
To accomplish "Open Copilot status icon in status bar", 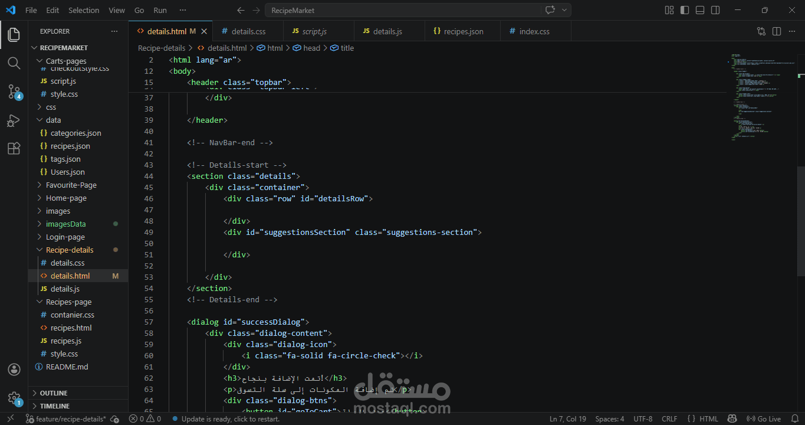I will point(731,419).
